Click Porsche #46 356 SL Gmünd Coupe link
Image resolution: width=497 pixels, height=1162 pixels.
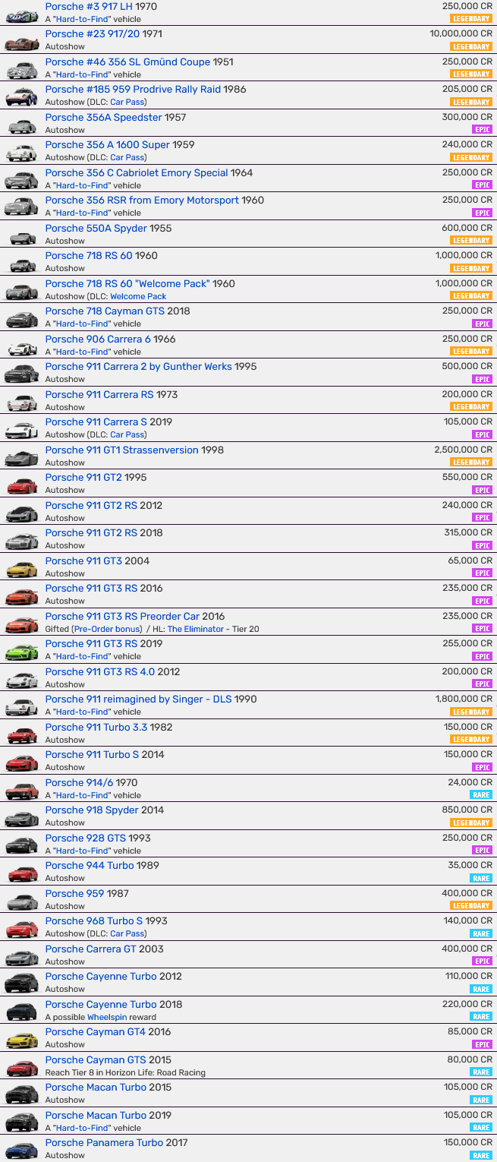(x=127, y=62)
